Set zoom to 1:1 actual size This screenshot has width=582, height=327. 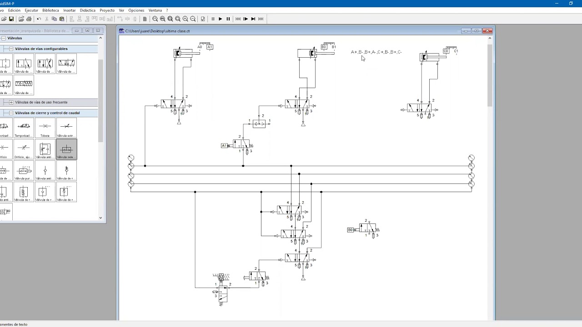pyautogui.click(x=155, y=19)
